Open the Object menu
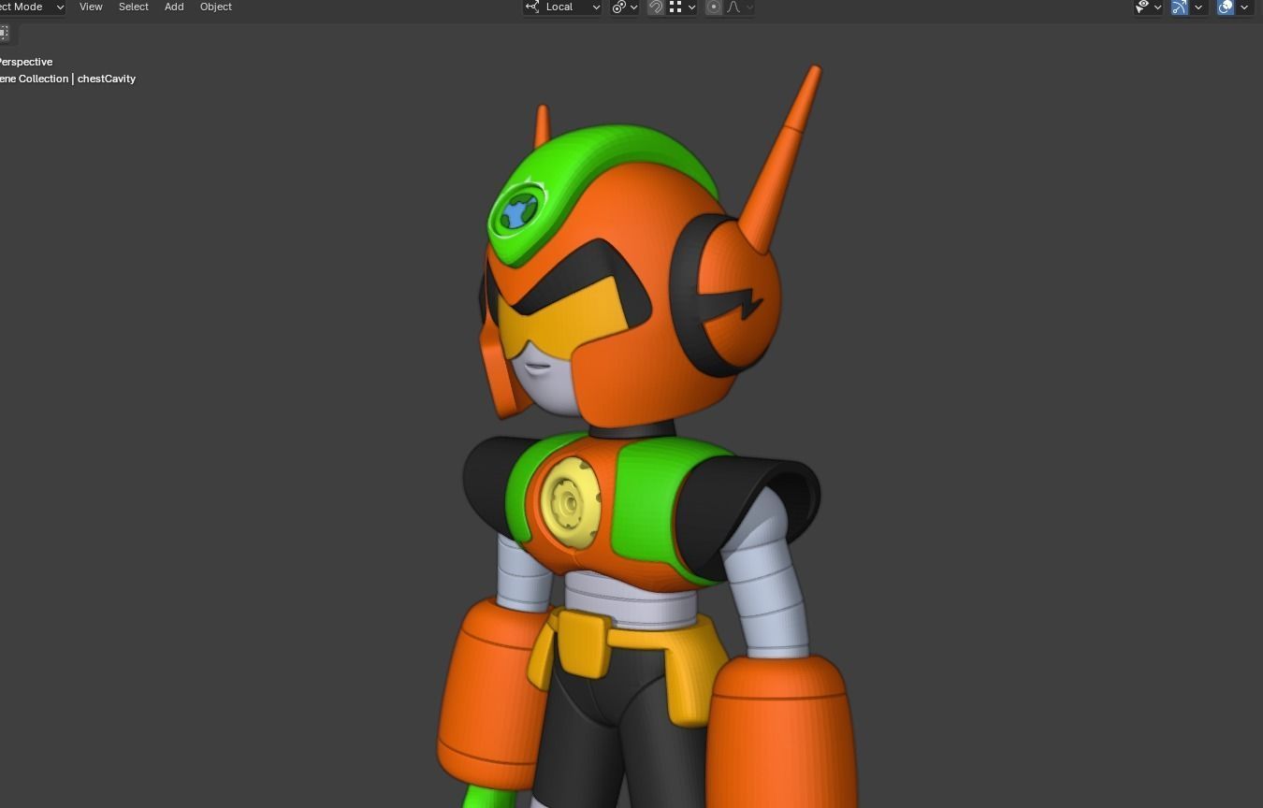Viewport: 1263px width, 808px height. 216,7
